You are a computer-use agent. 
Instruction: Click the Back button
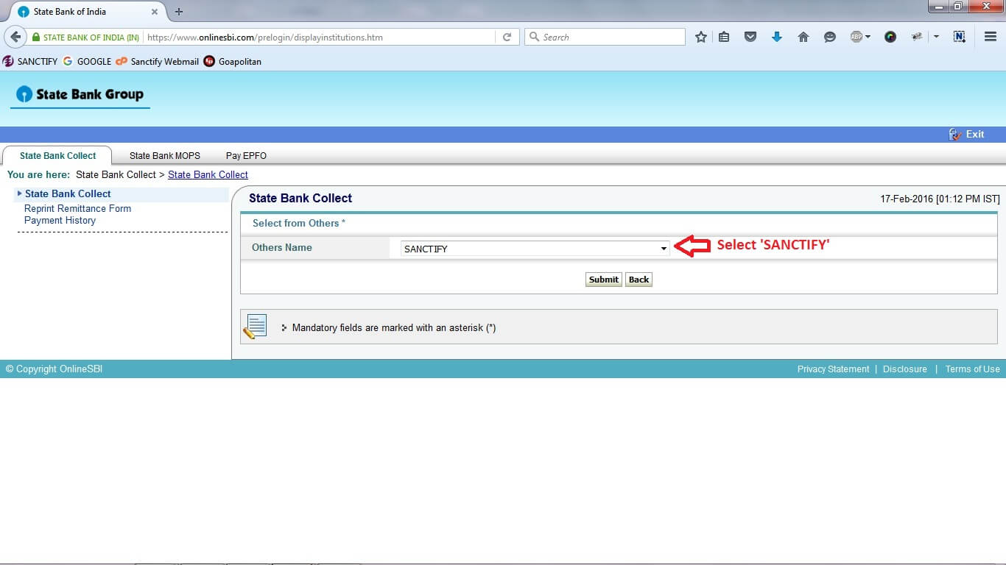tap(639, 280)
